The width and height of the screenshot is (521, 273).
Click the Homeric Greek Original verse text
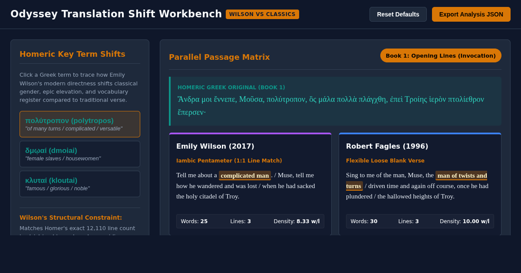(331, 105)
